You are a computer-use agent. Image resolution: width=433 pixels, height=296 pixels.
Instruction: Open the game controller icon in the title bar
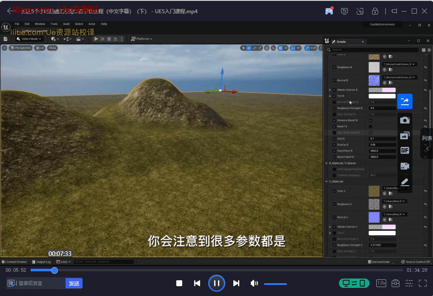pyautogui.click(x=329, y=11)
